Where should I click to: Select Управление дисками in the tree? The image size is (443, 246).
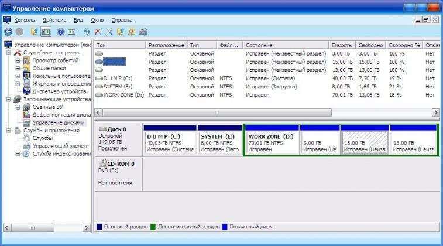(59, 123)
